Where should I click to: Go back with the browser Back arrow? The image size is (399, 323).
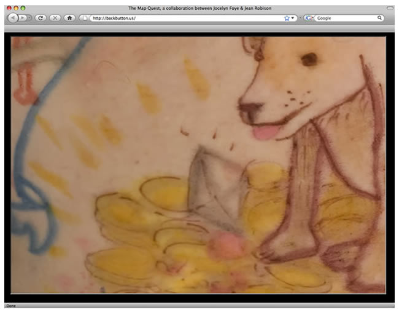click(x=13, y=18)
